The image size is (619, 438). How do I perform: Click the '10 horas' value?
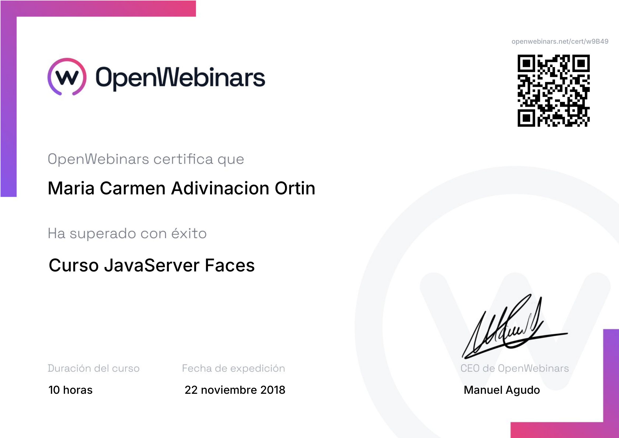[70, 390]
